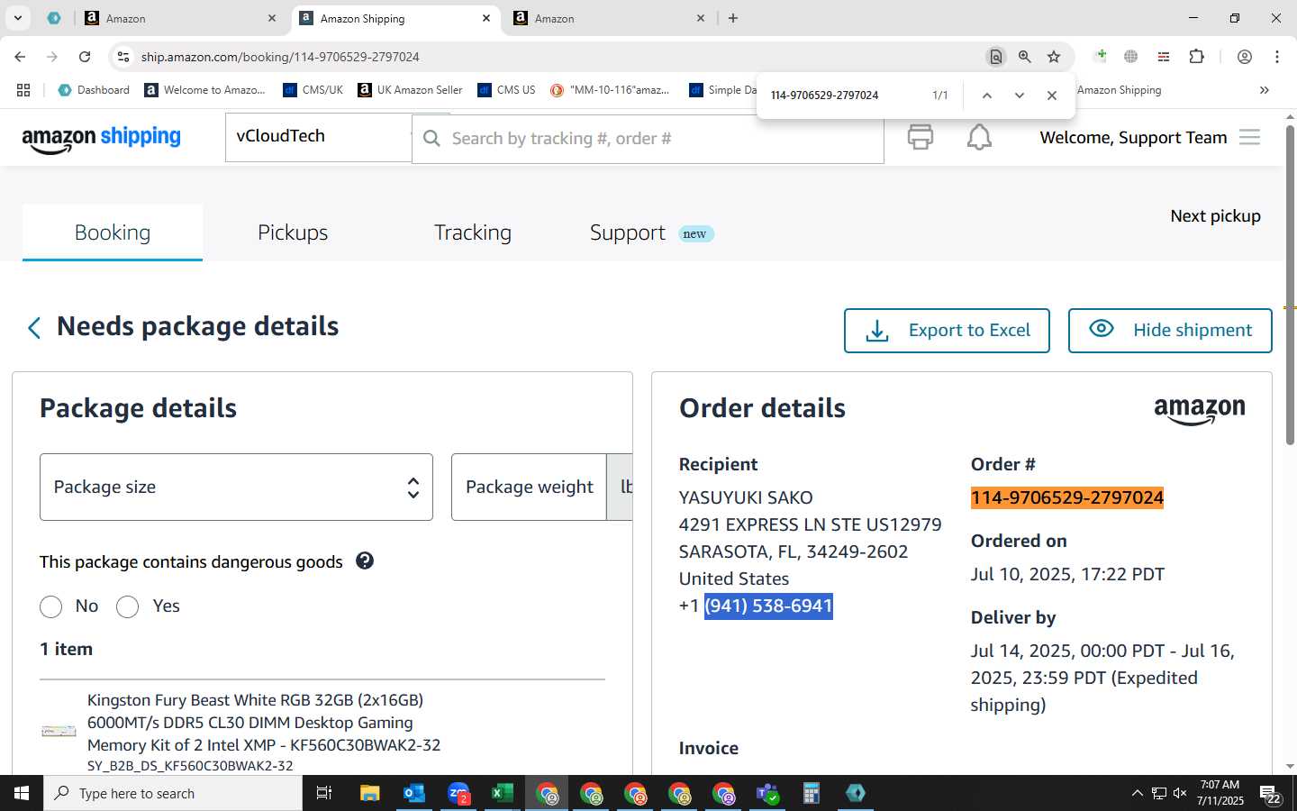
Task: Click the highlighted order number 114-9706529-2797024
Action: pyautogui.click(x=1067, y=497)
